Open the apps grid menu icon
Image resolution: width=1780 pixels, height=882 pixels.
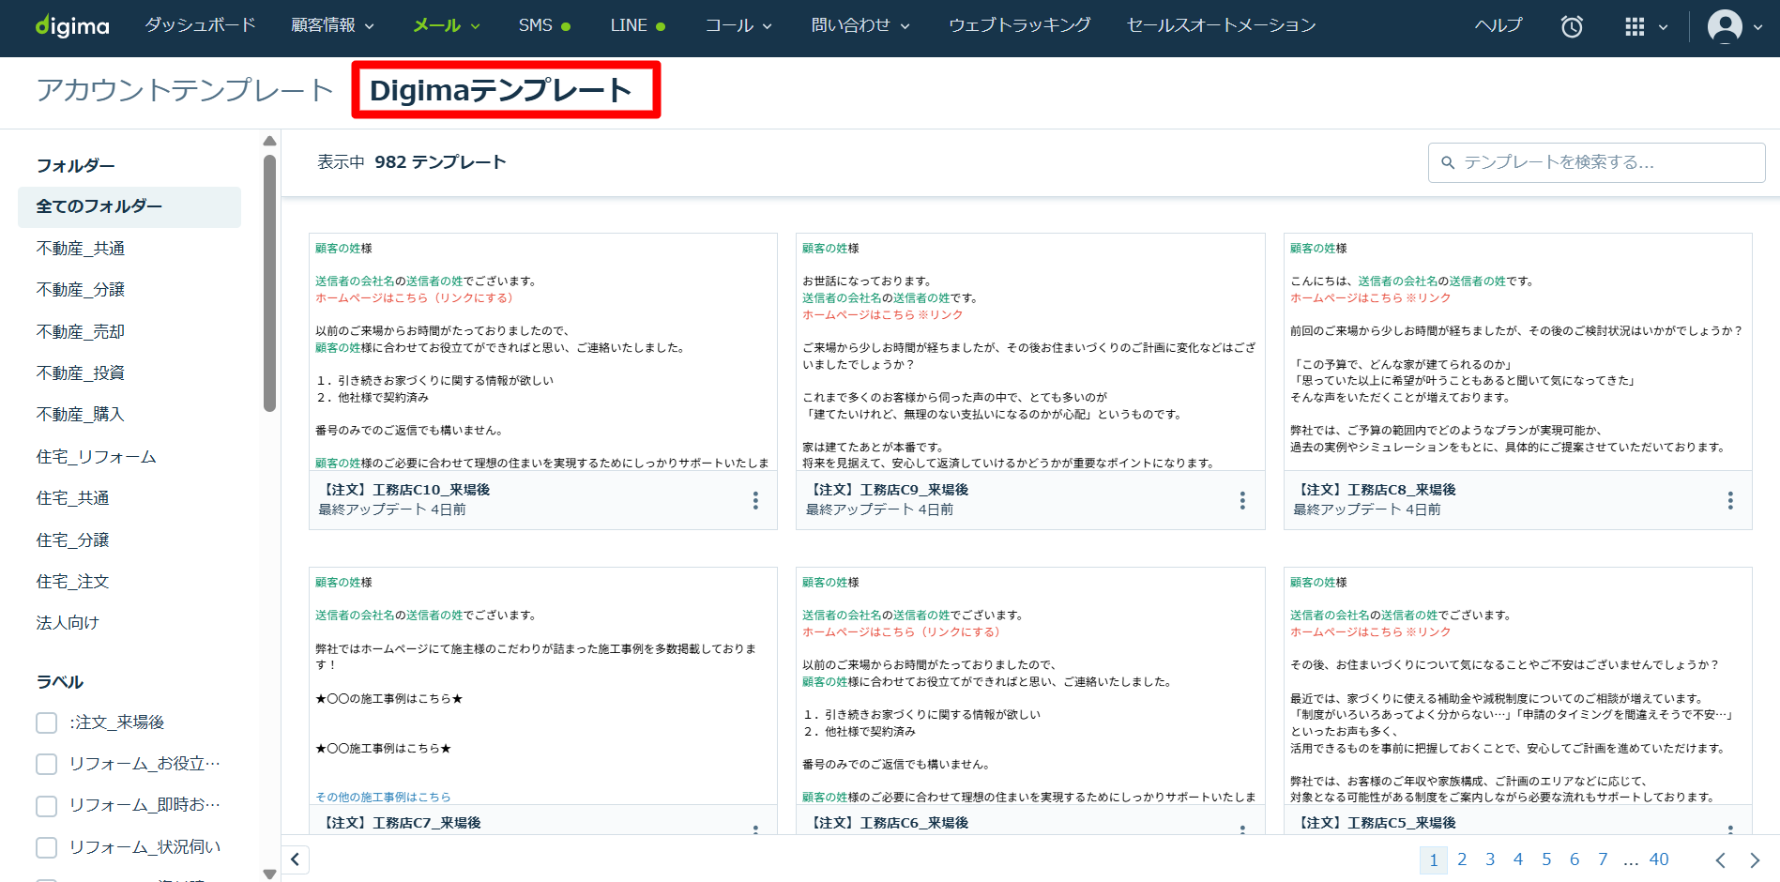[x=1635, y=26]
